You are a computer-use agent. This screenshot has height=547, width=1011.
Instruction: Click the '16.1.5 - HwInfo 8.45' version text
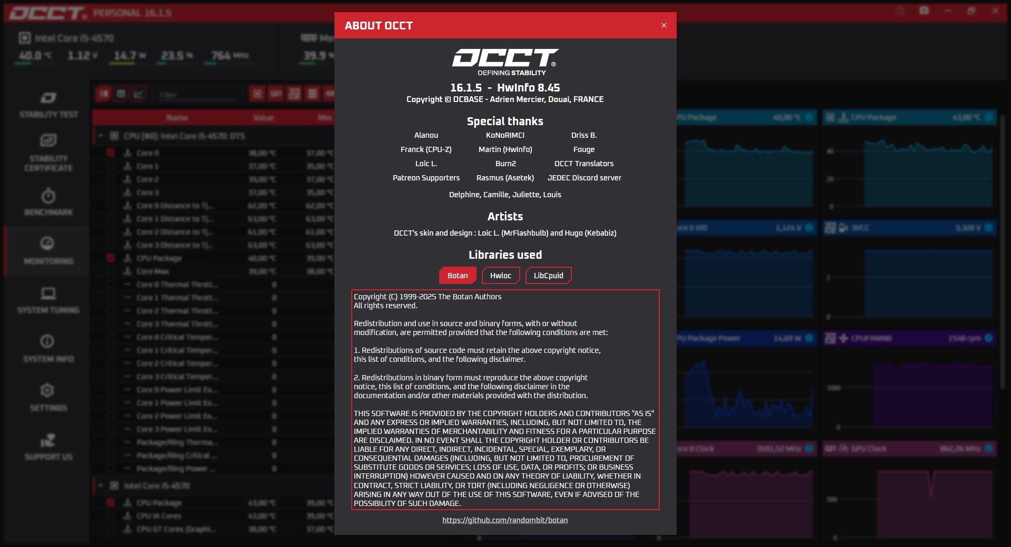point(505,88)
